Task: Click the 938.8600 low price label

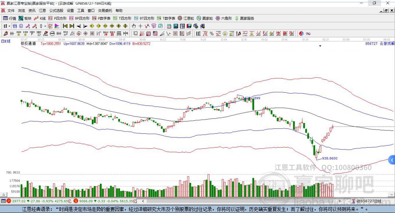Action: [x=329, y=158]
